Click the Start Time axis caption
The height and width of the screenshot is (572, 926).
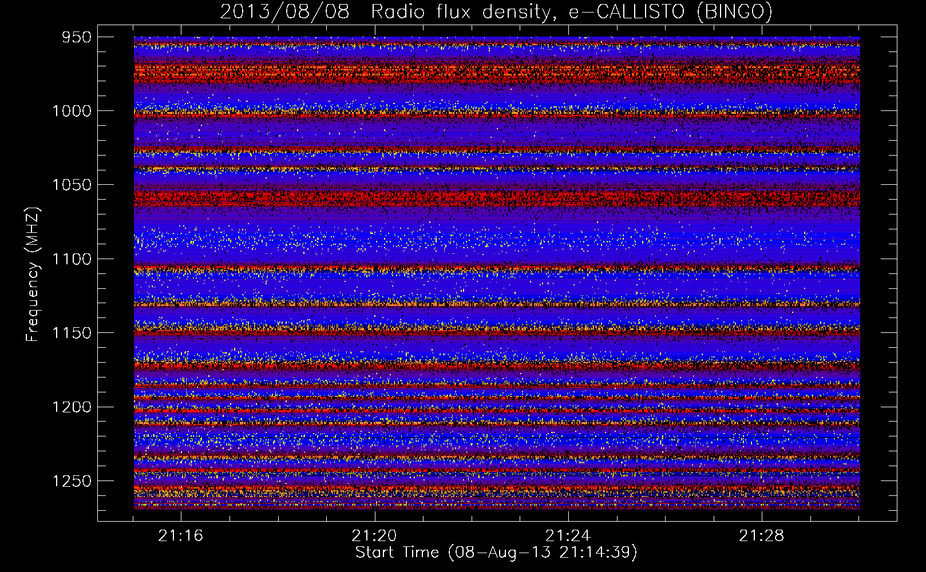(x=496, y=553)
